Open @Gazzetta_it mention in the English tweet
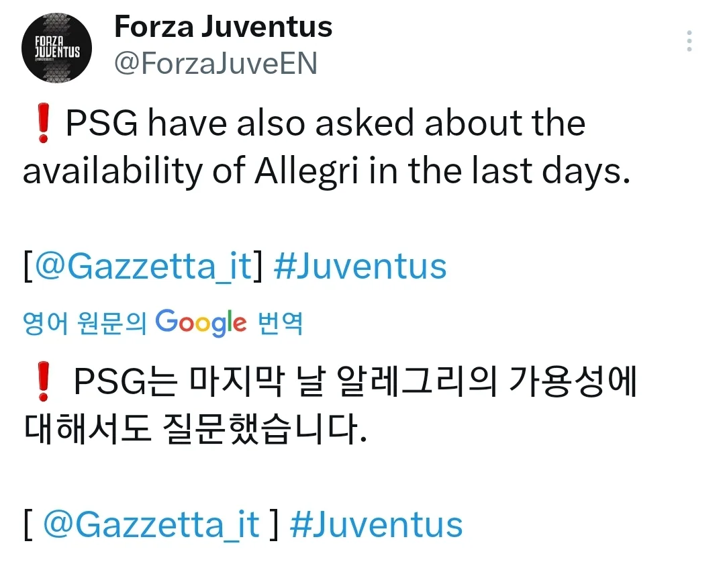This screenshot has height=568, width=725. pyautogui.click(x=144, y=266)
